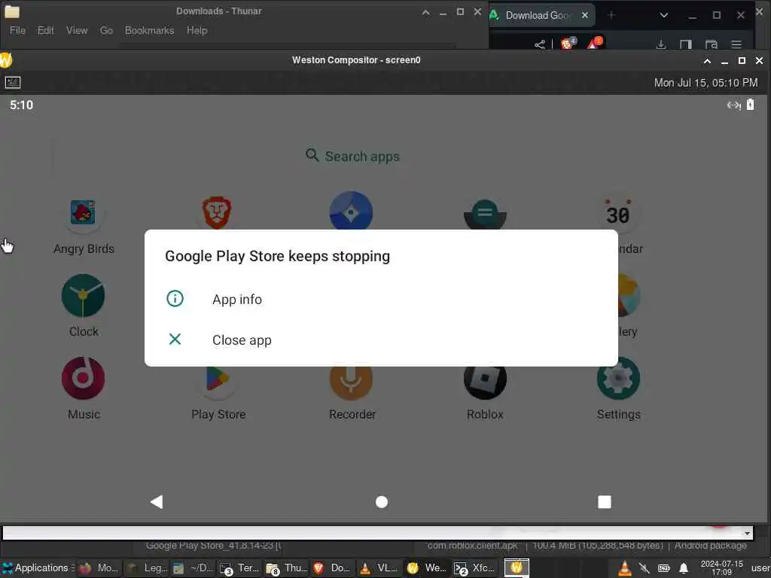Switch to the Thu... taskbar window group

click(286, 567)
